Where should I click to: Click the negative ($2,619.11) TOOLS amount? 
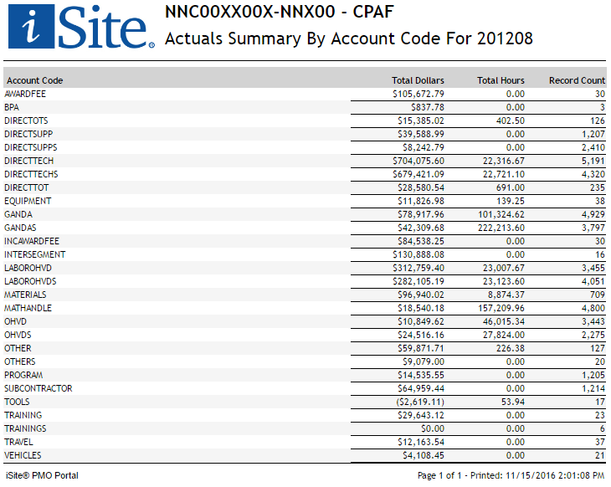420,402
